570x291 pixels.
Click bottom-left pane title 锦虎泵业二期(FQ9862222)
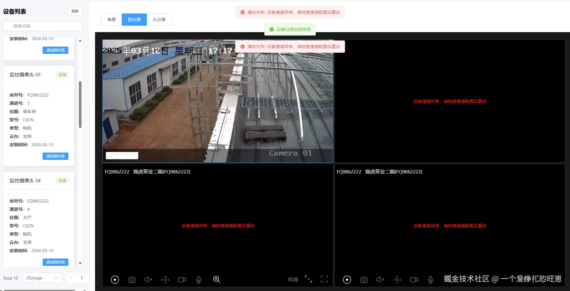pos(162,172)
